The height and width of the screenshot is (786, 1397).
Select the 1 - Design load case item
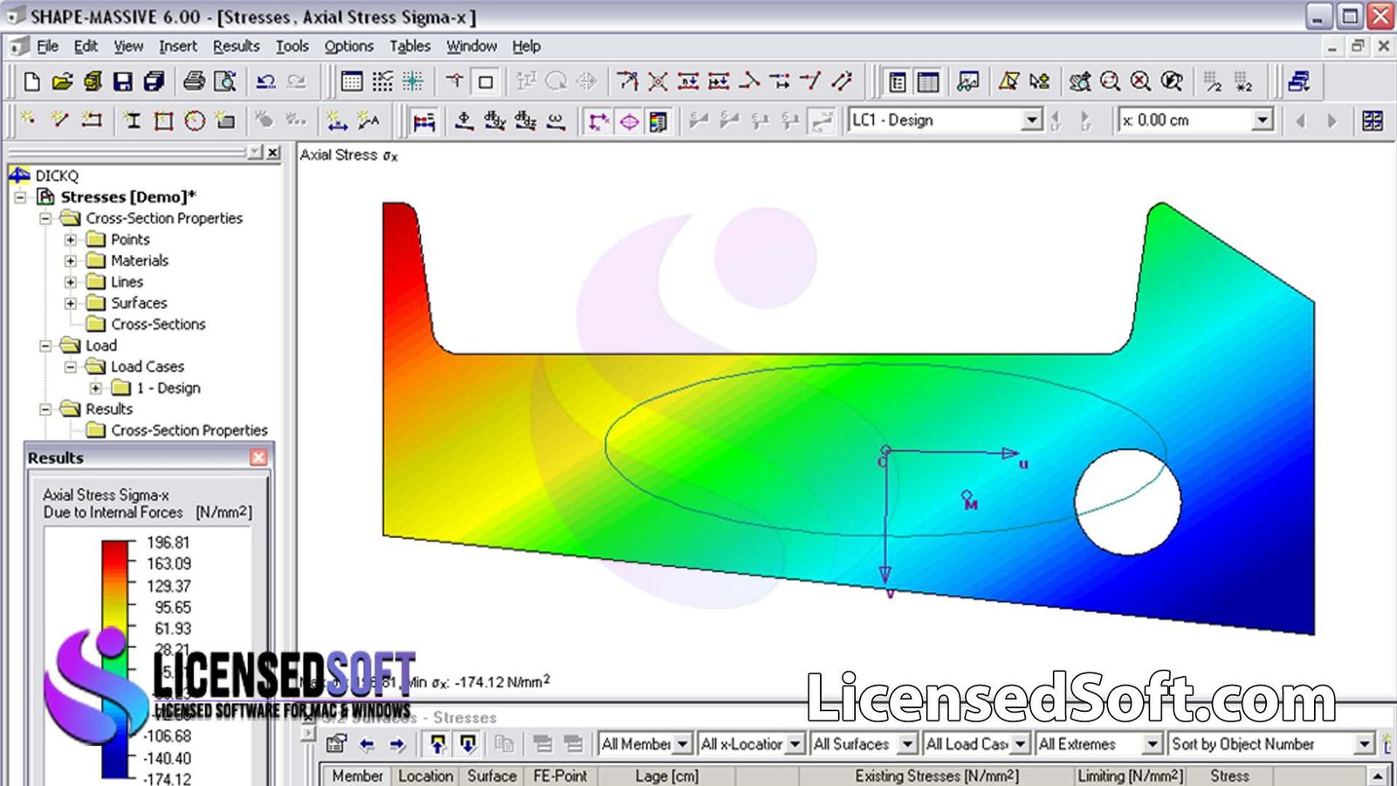(x=169, y=388)
